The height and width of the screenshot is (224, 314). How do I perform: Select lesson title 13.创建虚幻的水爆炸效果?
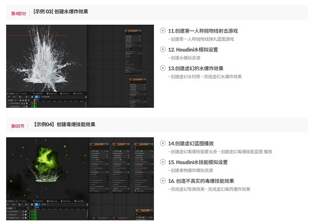click(x=195, y=68)
